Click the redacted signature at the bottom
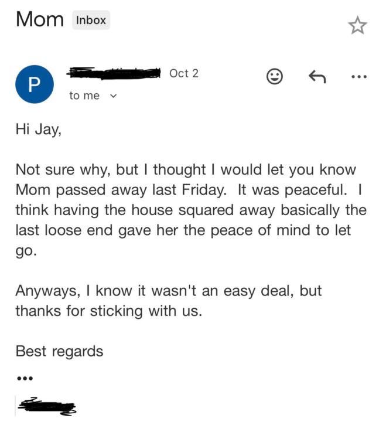The height and width of the screenshot is (422, 386). click(x=47, y=406)
